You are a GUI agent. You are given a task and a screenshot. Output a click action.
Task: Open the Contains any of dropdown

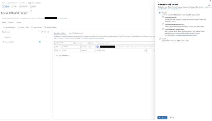pyautogui.click(x=88, y=47)
